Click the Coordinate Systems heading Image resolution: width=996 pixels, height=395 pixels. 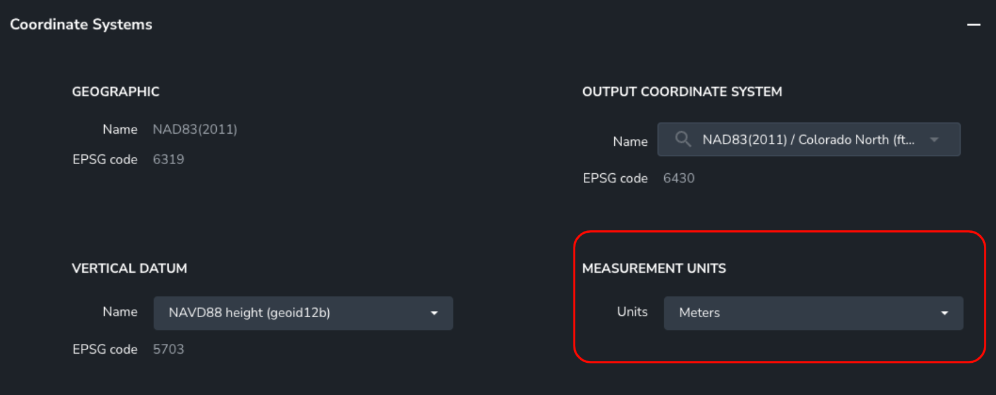(81, 24)
